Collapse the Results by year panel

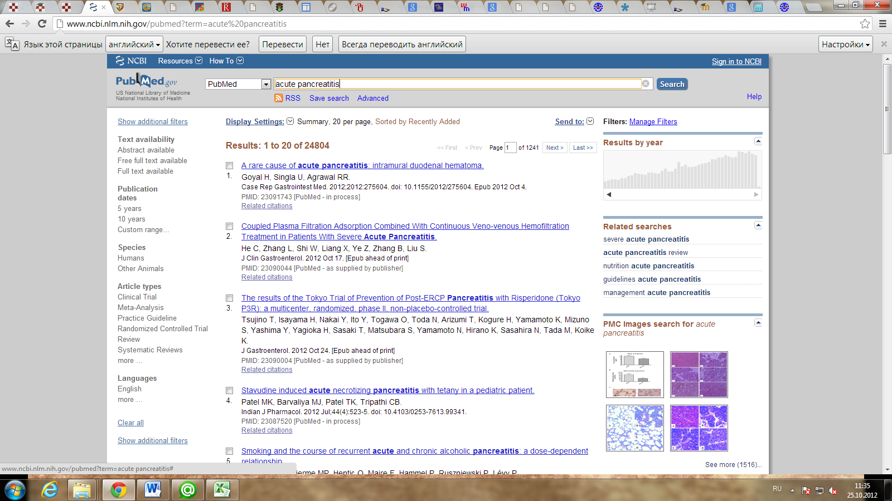[x=758, y=141]
